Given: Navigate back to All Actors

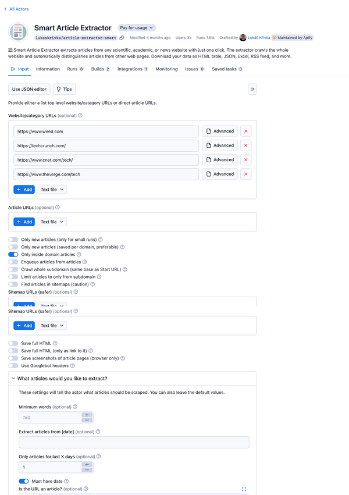Looking at the screenshot, I should (16, 9).
